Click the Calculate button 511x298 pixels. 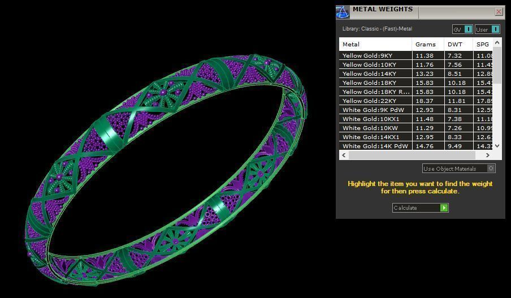pos(421,208)
